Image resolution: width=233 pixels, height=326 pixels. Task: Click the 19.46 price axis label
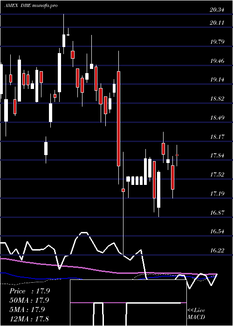[x=217, y=61]
